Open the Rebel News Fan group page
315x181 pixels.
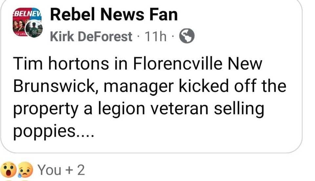coord(114,15)
